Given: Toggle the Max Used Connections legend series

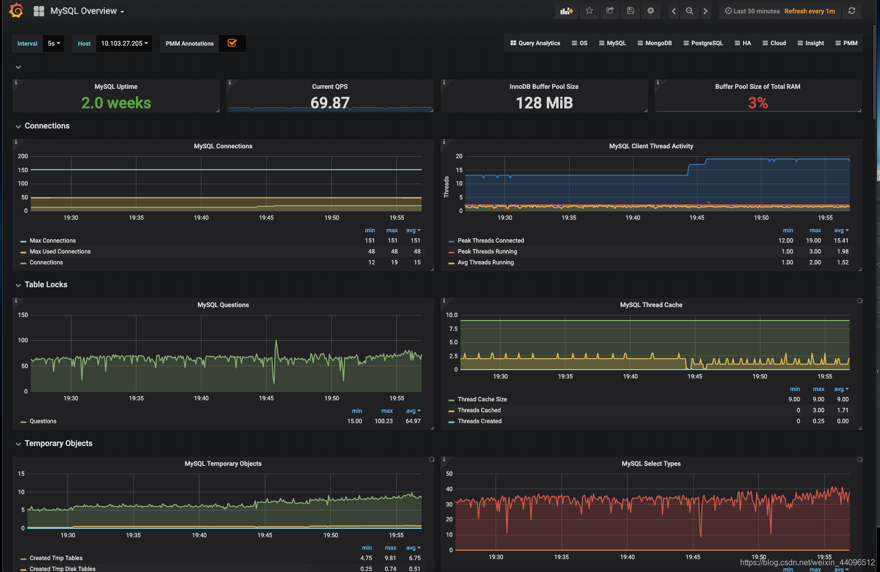Looking at the screenshot, I should [x=60, y=252].
